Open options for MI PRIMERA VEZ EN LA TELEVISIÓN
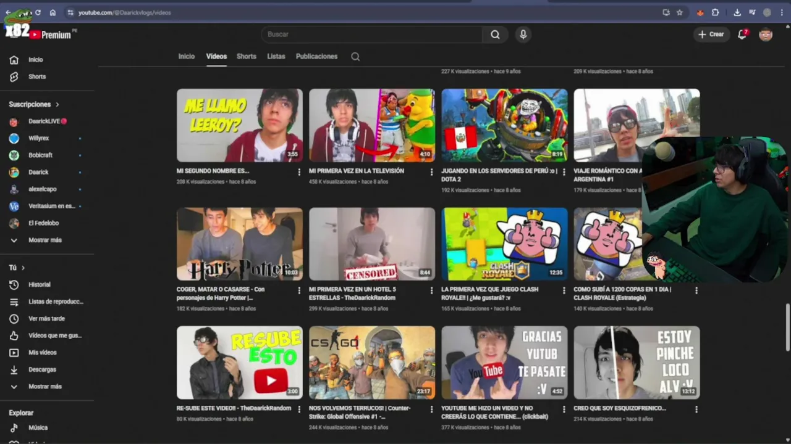 tap(431, 172)
